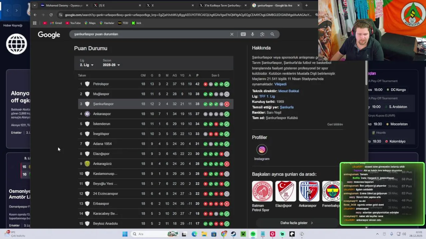
Task: Open the TFF 1. Lig link
Action: pos(267,96)
